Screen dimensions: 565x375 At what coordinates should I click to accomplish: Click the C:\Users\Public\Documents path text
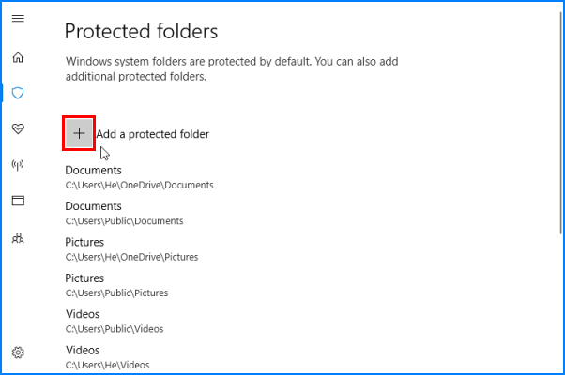(124, 221)
